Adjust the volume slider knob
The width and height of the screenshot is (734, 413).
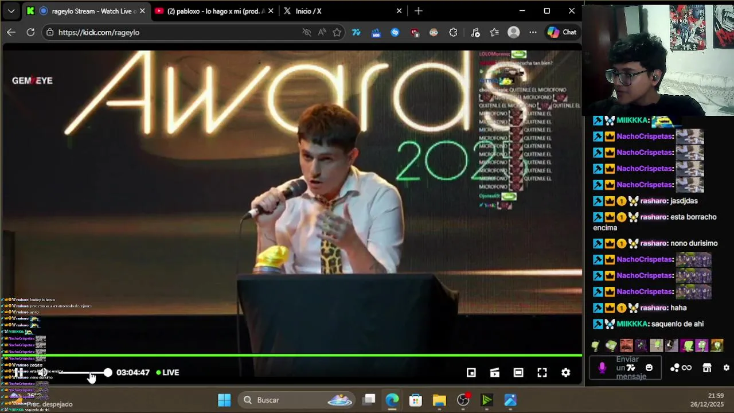click(108, 372)
